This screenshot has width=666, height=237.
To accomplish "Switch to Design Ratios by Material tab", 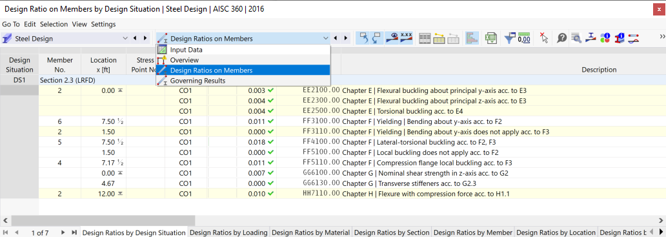I will coord(311,232).
